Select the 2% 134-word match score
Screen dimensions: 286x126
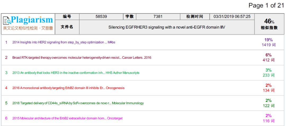[x=269, y=88]
